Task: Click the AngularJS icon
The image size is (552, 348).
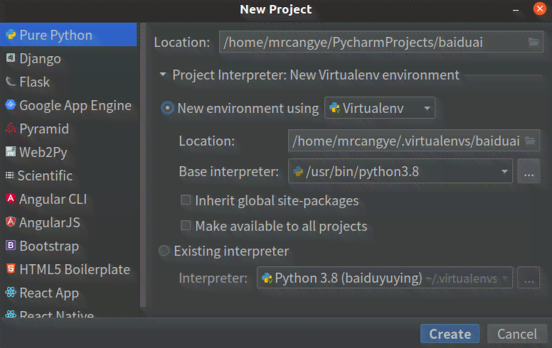Action: pos(11,222)
